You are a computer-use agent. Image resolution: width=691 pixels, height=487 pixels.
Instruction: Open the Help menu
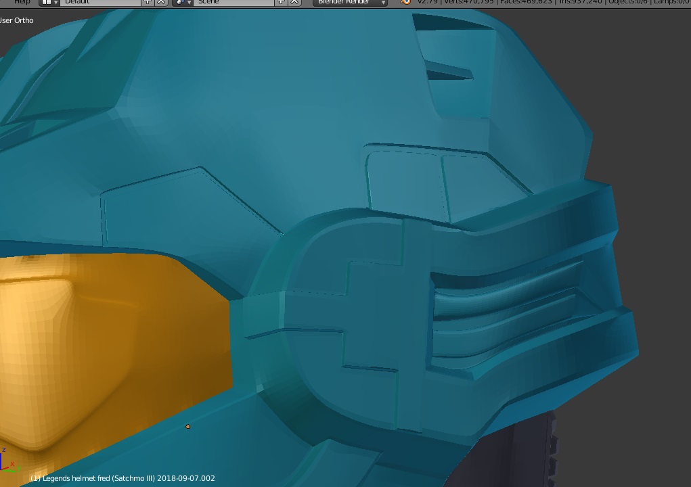click(22, 2)
